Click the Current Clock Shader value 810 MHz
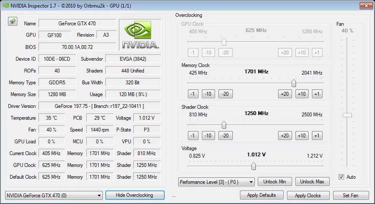The width and height of the screenshot is (375, 204). point(147,153)
